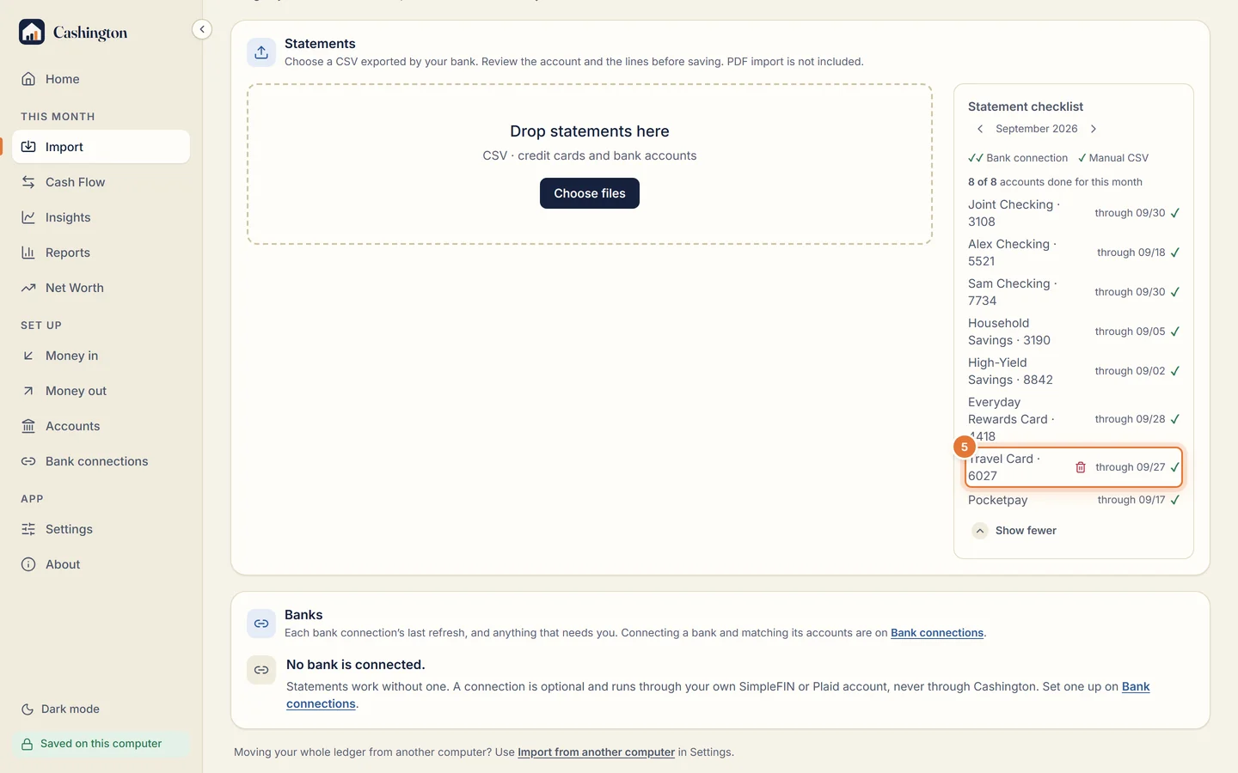Delete the Travel Card 6027 statement
The image size is (1238, 773).
click(x=1081, y=467)
